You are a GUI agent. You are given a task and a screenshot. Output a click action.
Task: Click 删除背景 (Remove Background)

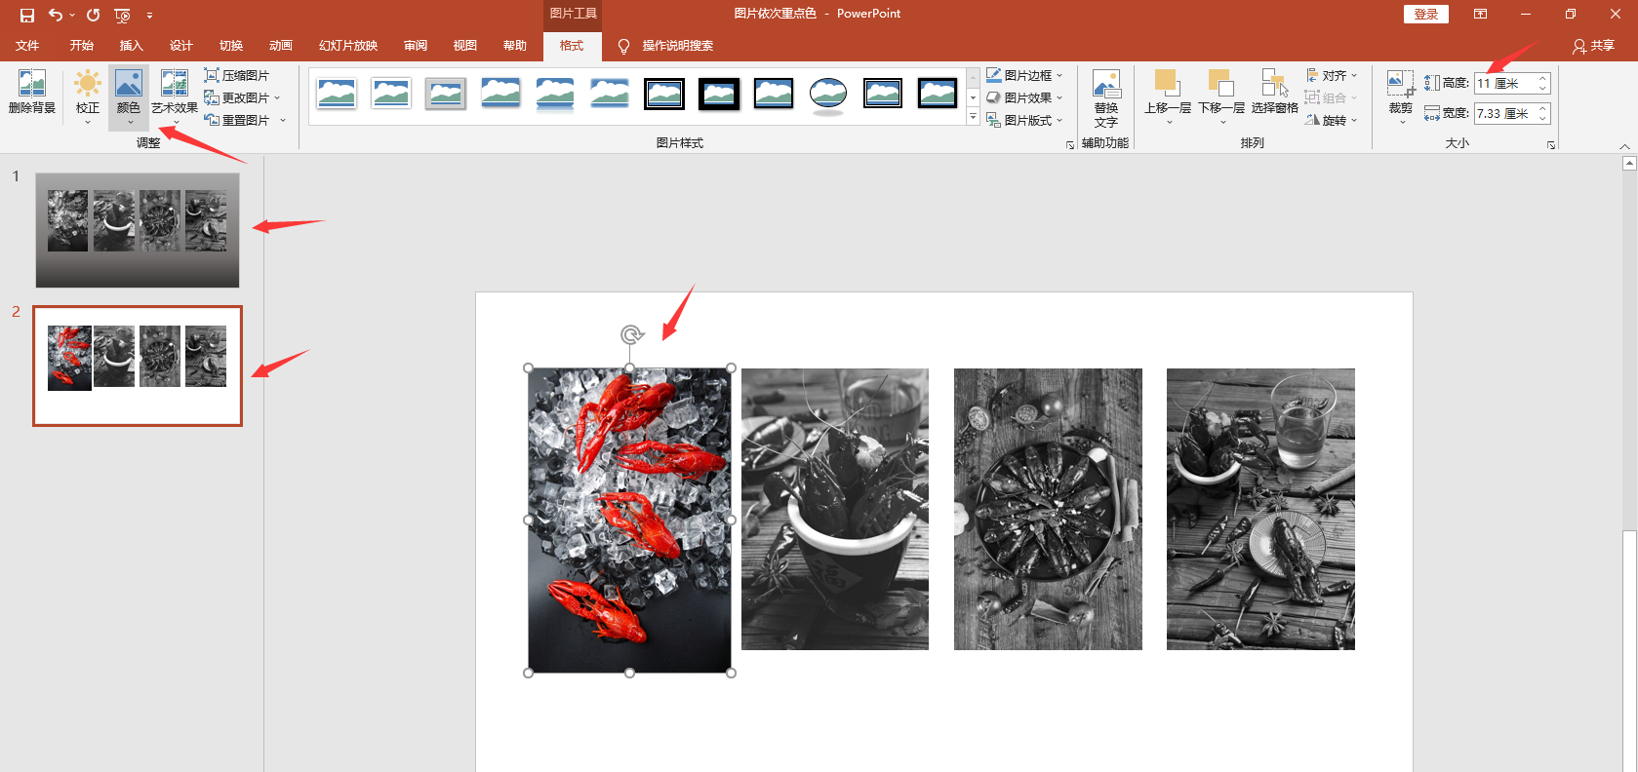pyautogui.click(x=31, y=93)
